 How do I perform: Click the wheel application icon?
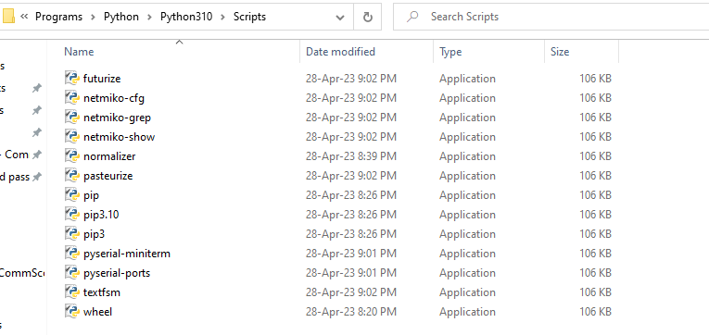click(72, 312)
